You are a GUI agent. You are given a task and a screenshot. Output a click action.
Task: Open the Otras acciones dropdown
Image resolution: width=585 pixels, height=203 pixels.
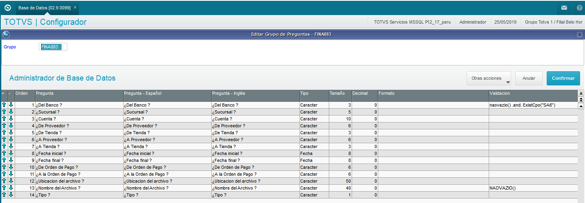click(489, 78)
